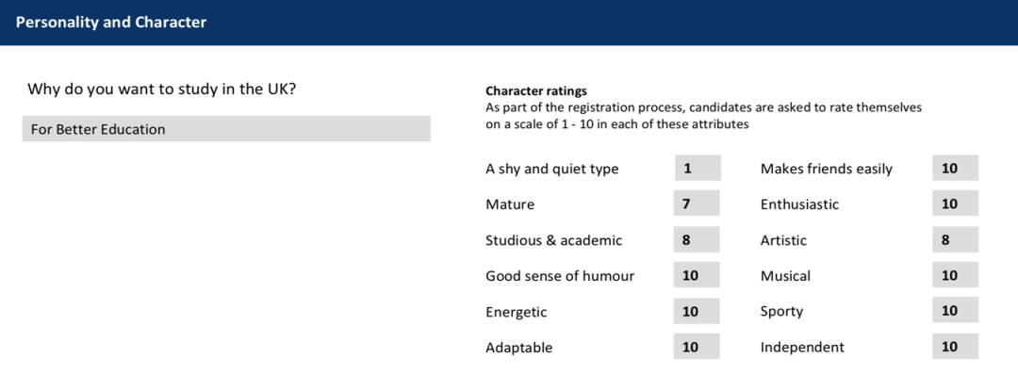
Task: Click the 'Makes friends easily' label
Action: (x=827, y=169)
